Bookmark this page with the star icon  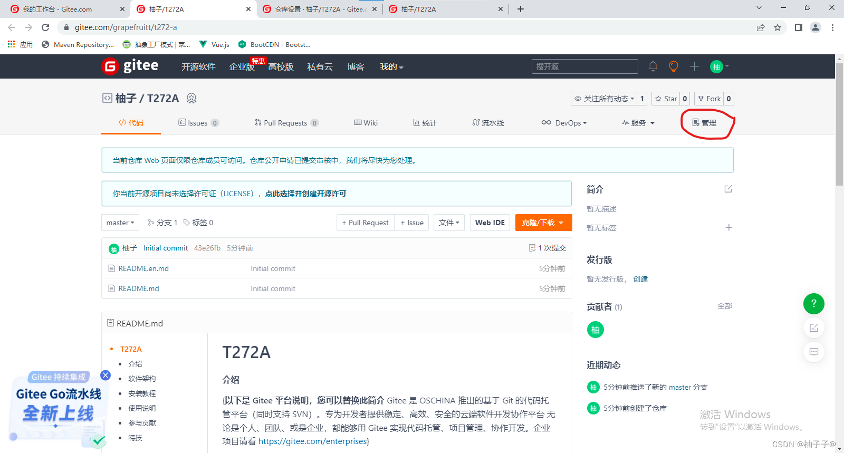point(778,27)
